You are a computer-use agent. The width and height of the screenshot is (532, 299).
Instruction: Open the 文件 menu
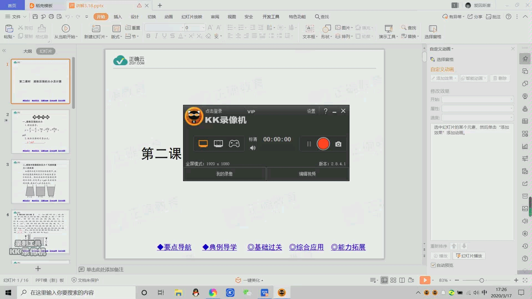(16, 17)
